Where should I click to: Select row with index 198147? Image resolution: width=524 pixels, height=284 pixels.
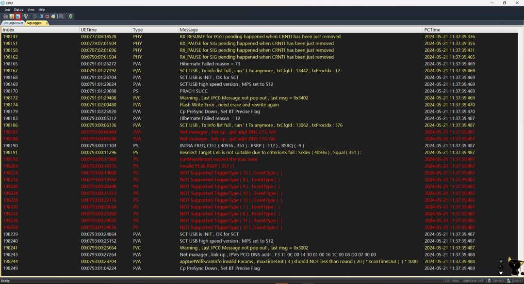(259, 37)
